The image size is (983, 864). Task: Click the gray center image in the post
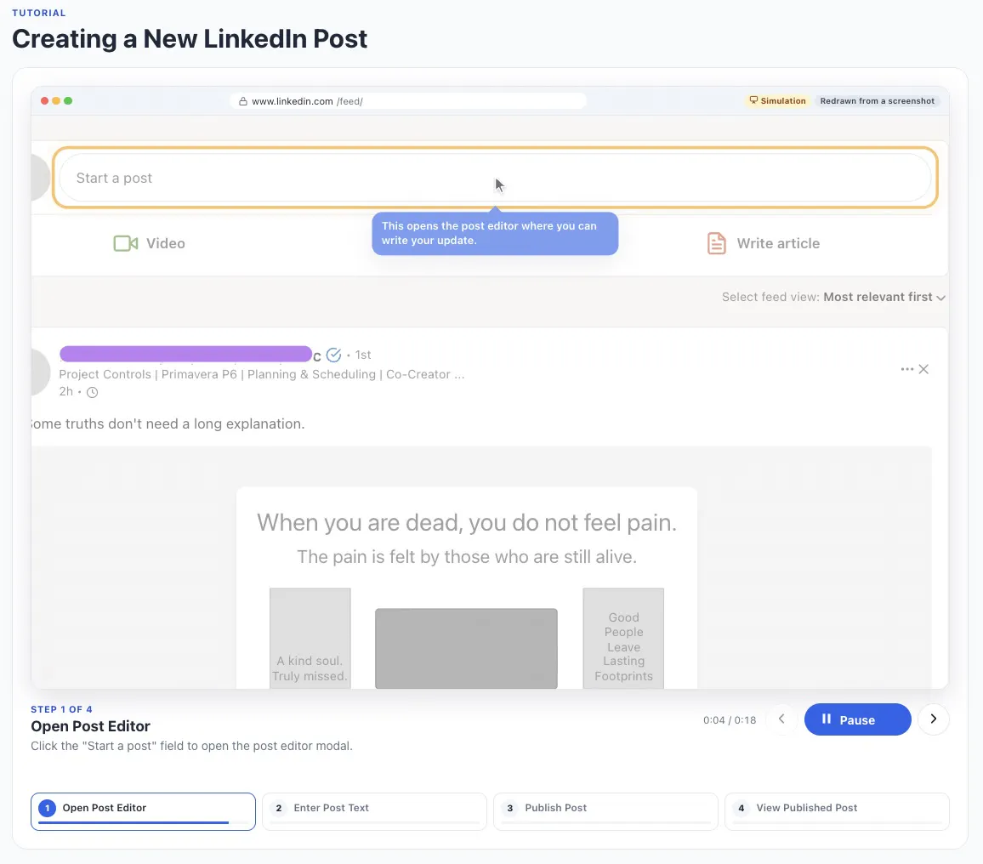coord(466,648)
